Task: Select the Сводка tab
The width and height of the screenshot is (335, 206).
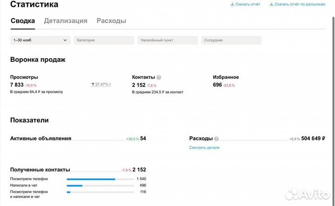Action: (x=22, y=21)
